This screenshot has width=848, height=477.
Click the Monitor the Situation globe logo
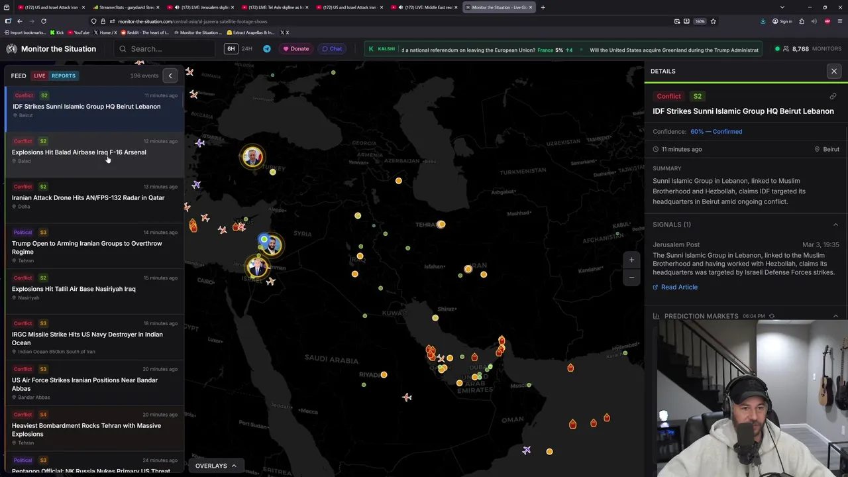click(11, 49)
